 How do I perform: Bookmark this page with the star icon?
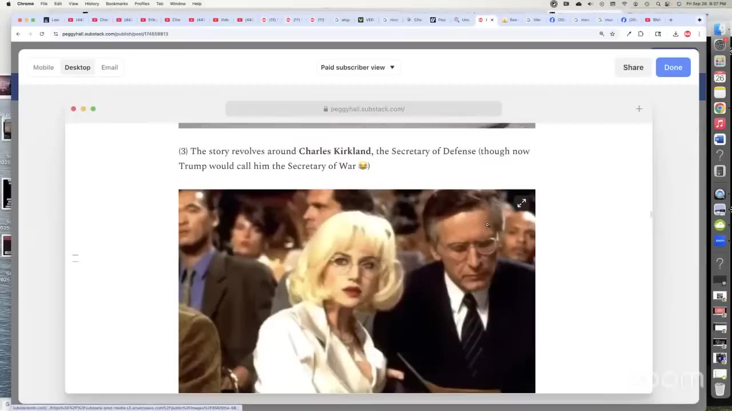pyautogui.click(x=612, y=34)
